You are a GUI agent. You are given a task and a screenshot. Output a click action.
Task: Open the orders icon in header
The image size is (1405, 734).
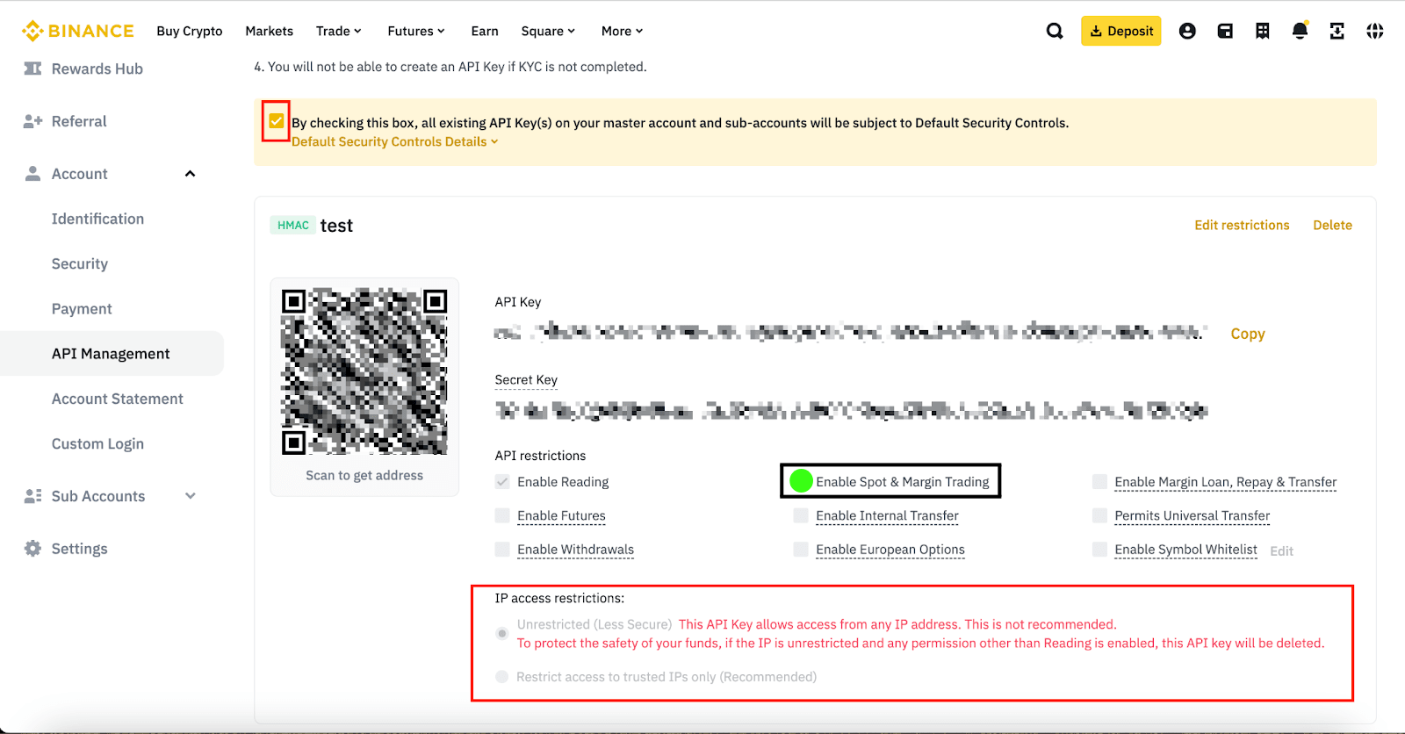(1263, 31)
